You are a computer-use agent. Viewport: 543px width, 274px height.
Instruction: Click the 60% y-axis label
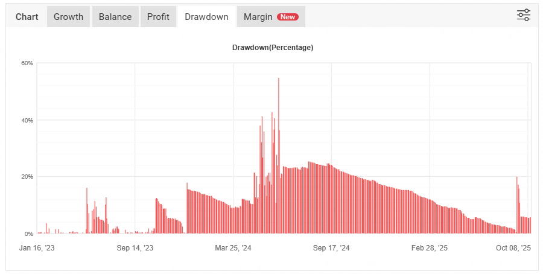(27, 63)
